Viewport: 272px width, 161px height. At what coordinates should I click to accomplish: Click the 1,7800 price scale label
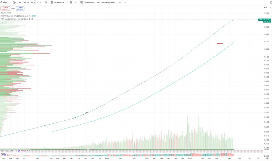click(267, 13)
